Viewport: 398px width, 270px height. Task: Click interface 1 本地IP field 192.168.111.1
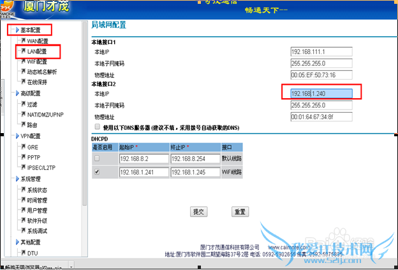tap(321, 52)
